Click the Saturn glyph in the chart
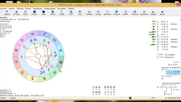Screen dimensions: 181x102 click(24, 47)
